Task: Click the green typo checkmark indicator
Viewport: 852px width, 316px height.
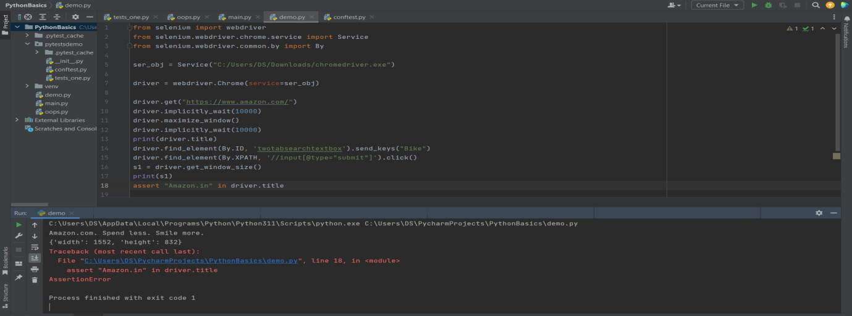Action: pos(808,28)
